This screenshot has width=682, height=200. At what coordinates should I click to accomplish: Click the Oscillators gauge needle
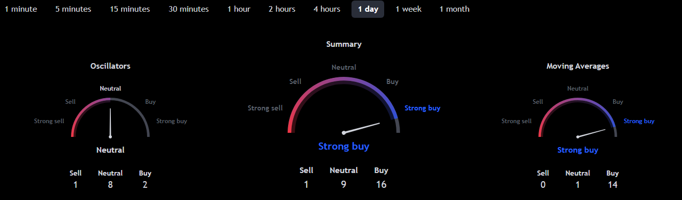tap(110, 122)
